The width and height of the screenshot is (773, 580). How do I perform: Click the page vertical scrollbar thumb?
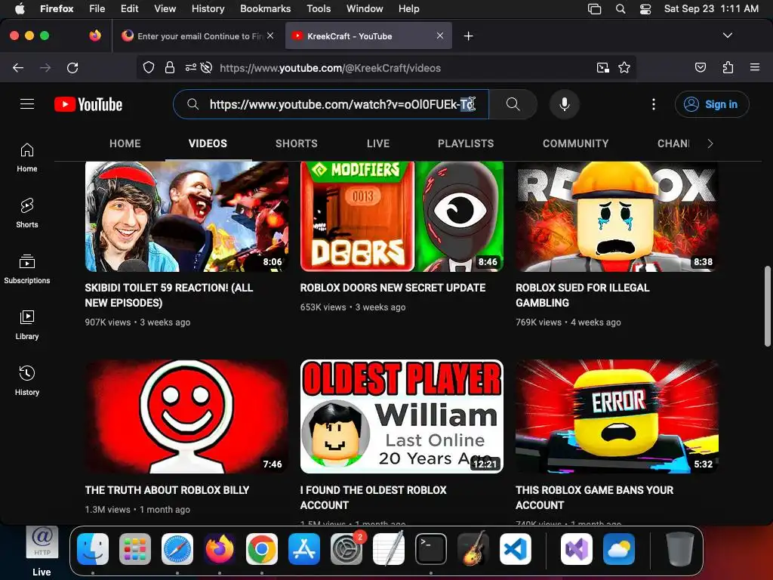pos(768,306)
